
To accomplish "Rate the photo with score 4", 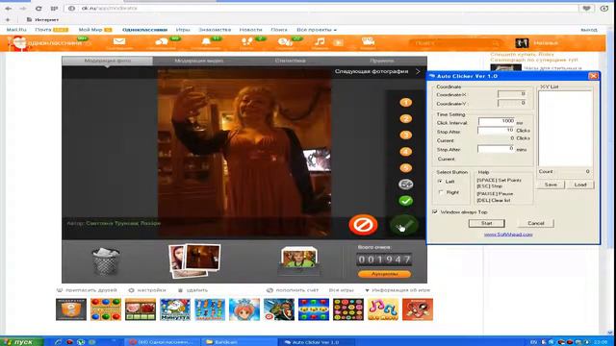I will coord(405,152).
